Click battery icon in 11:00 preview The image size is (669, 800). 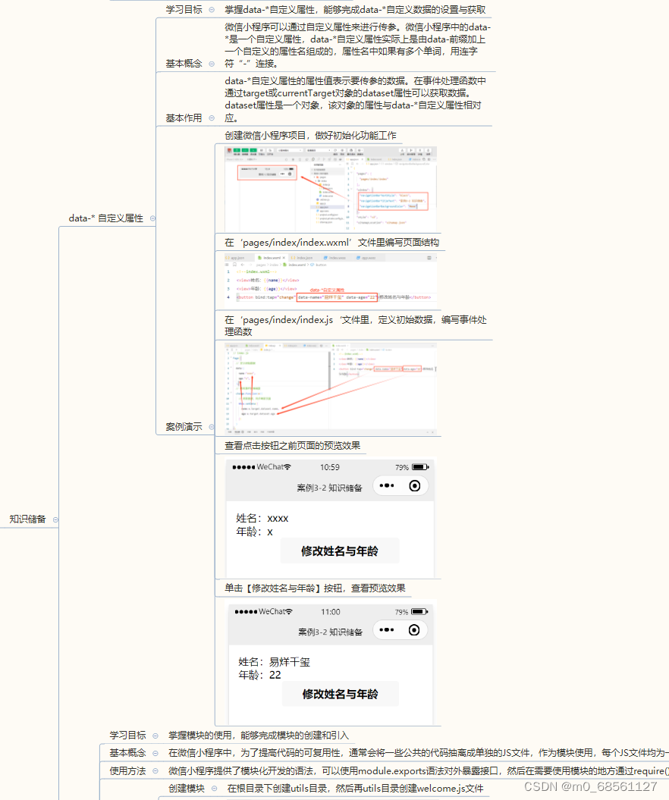420,611
